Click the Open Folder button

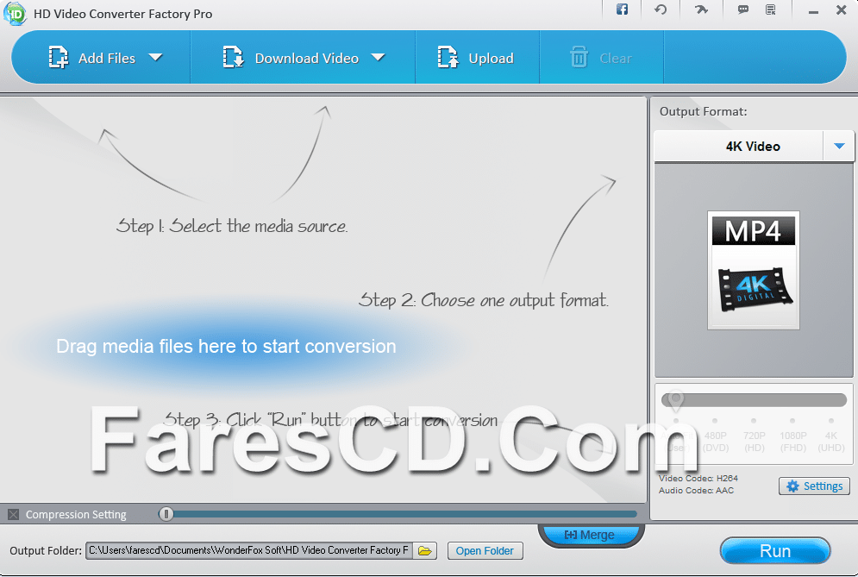pos(485,551)
